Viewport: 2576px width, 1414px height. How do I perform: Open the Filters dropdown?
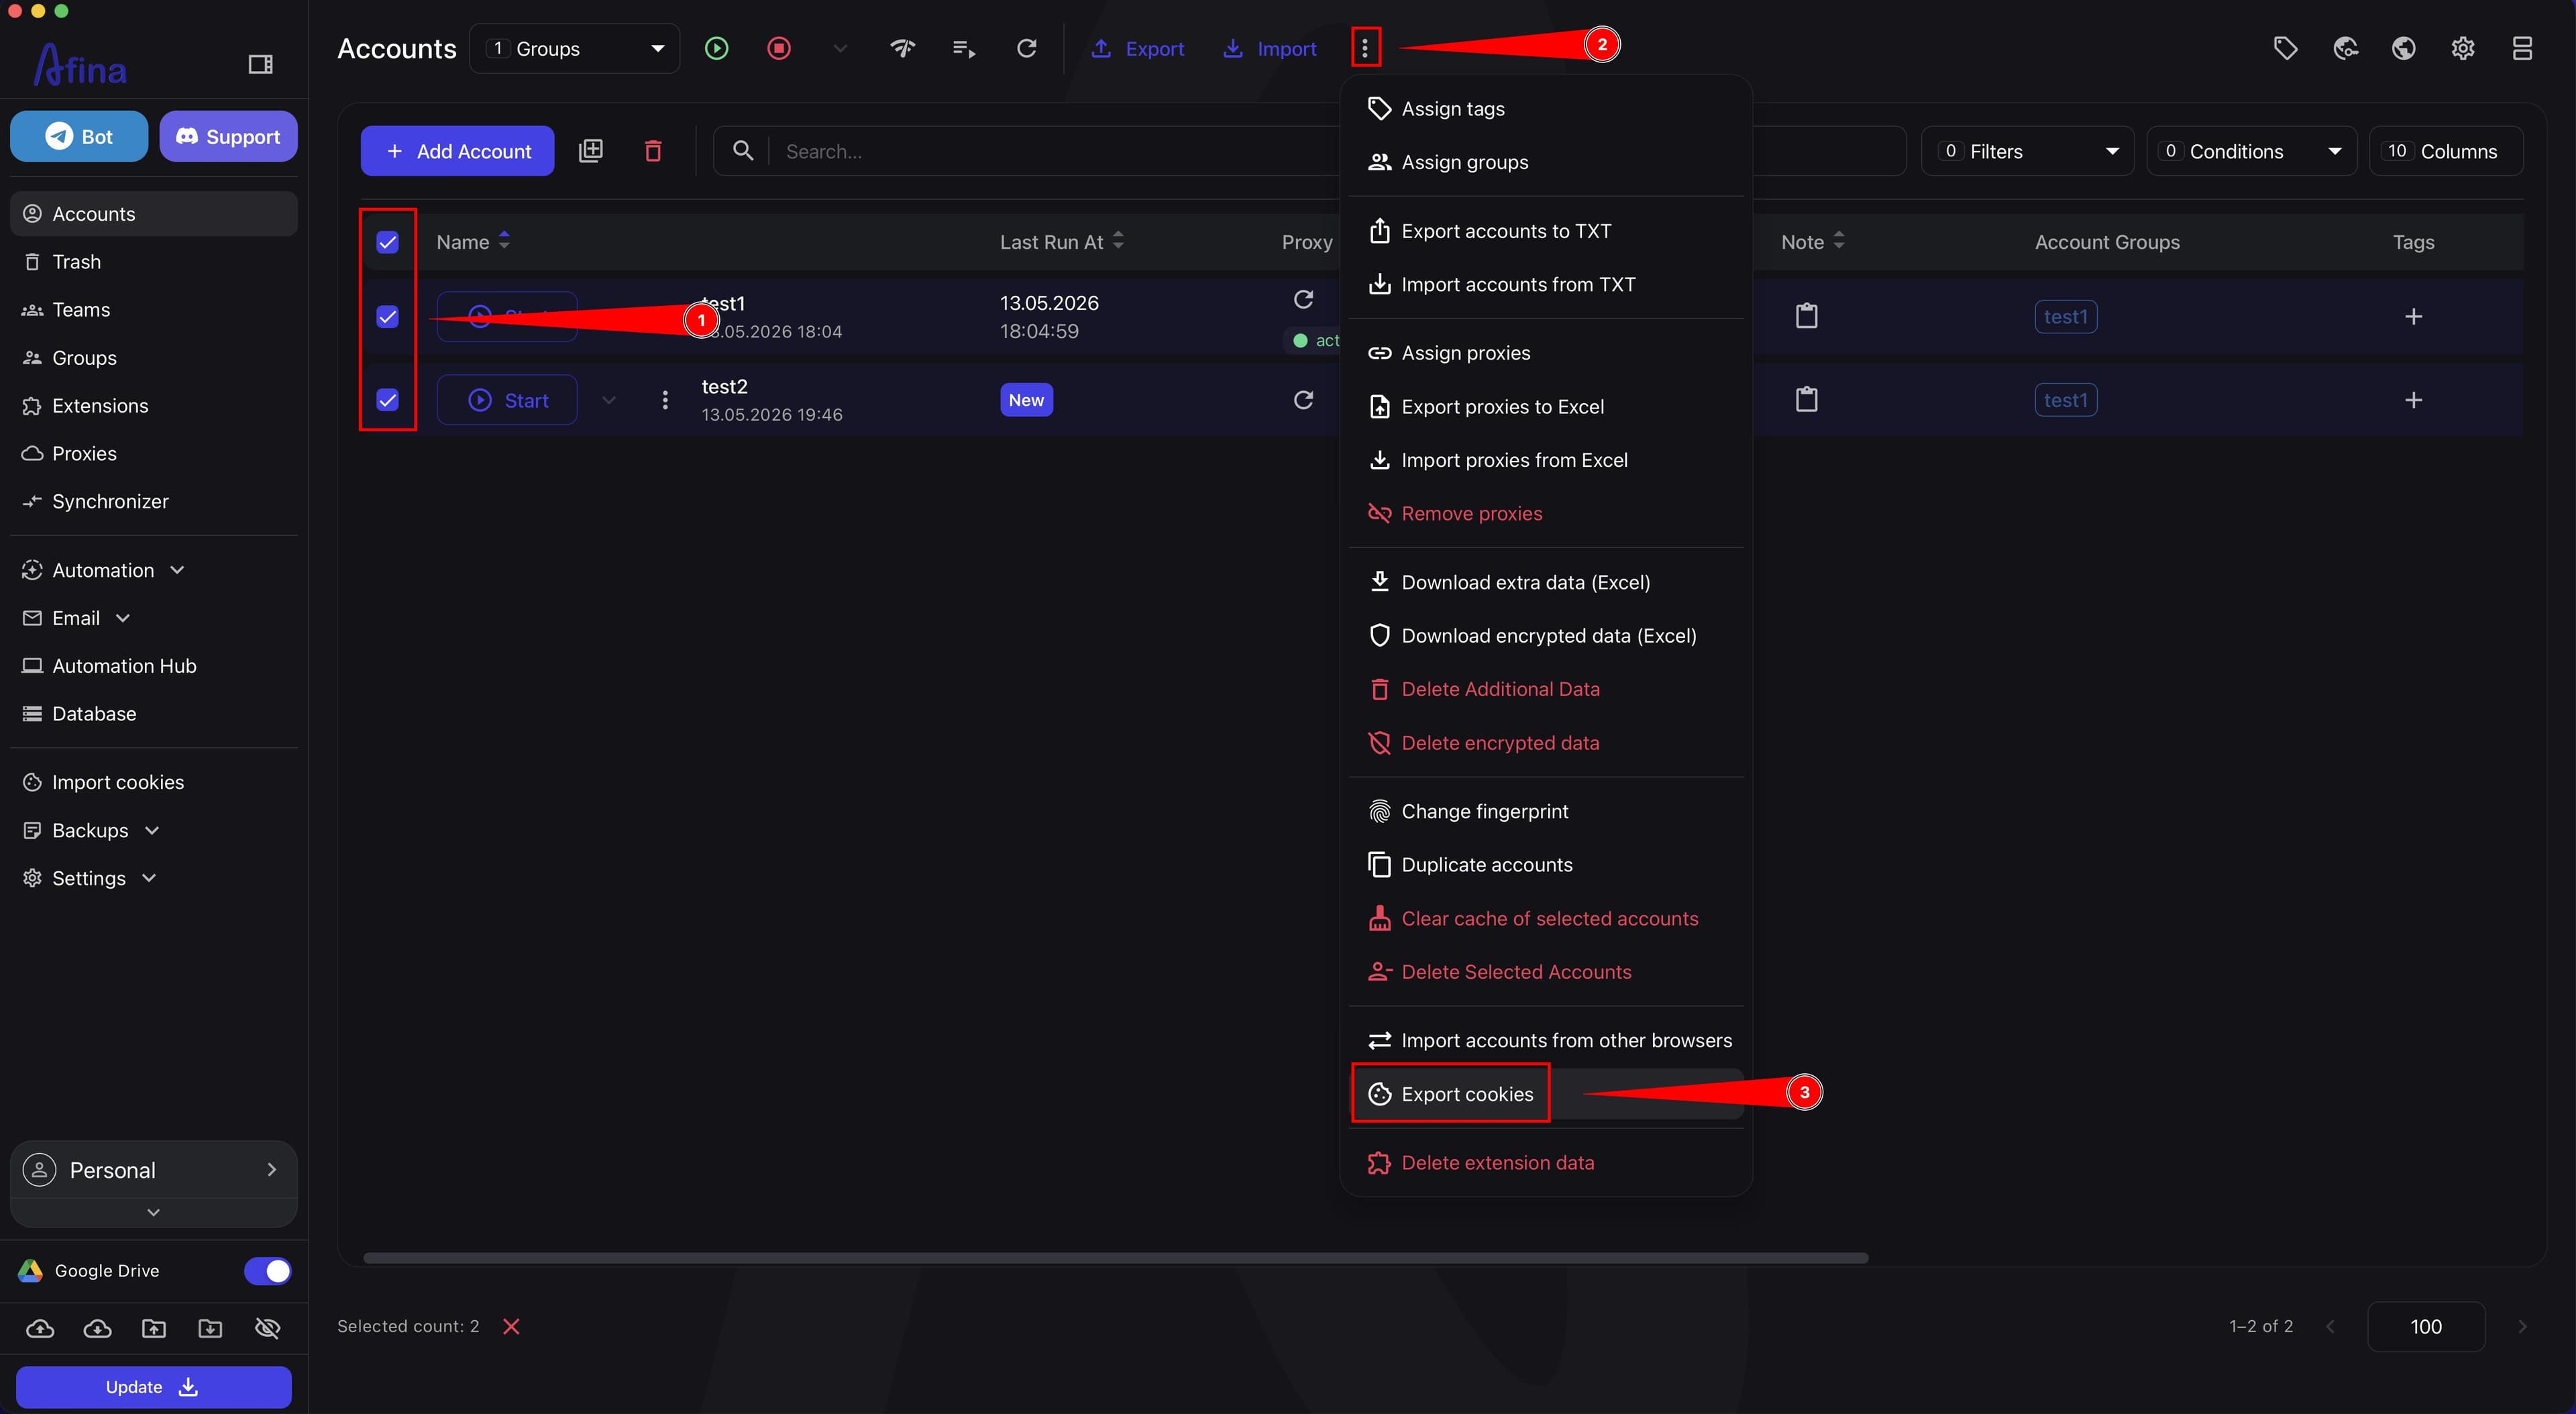pos(2027,151)
